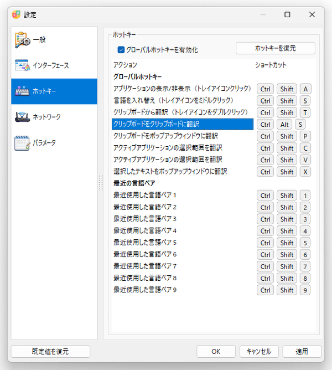Click the V key shortcut cap
This screenshot has height=370, width=332.
click(x=305, y=160)
